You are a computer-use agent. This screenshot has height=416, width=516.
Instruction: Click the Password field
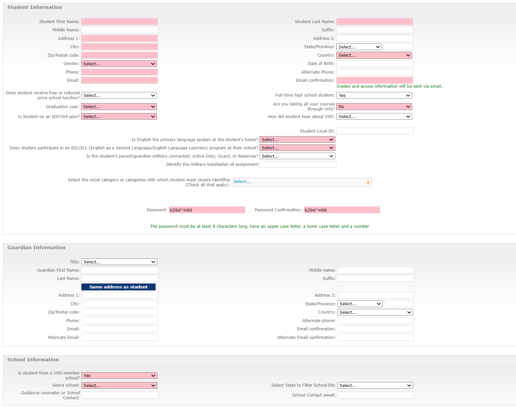tap(207, 210)
